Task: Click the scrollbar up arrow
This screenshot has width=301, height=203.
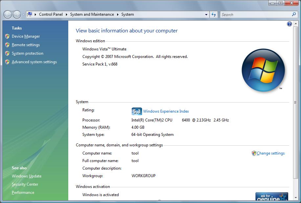Action: tap(295, 24)
